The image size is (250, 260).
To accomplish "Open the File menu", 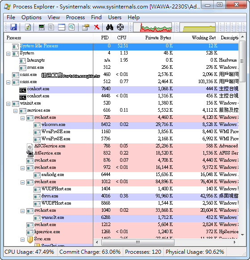I will (11, 17).
